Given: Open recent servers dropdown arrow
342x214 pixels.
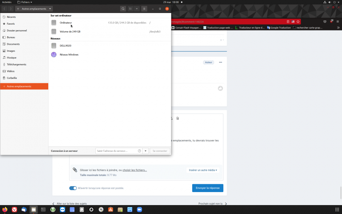Looking at the screenshot, I should point(145,151).
